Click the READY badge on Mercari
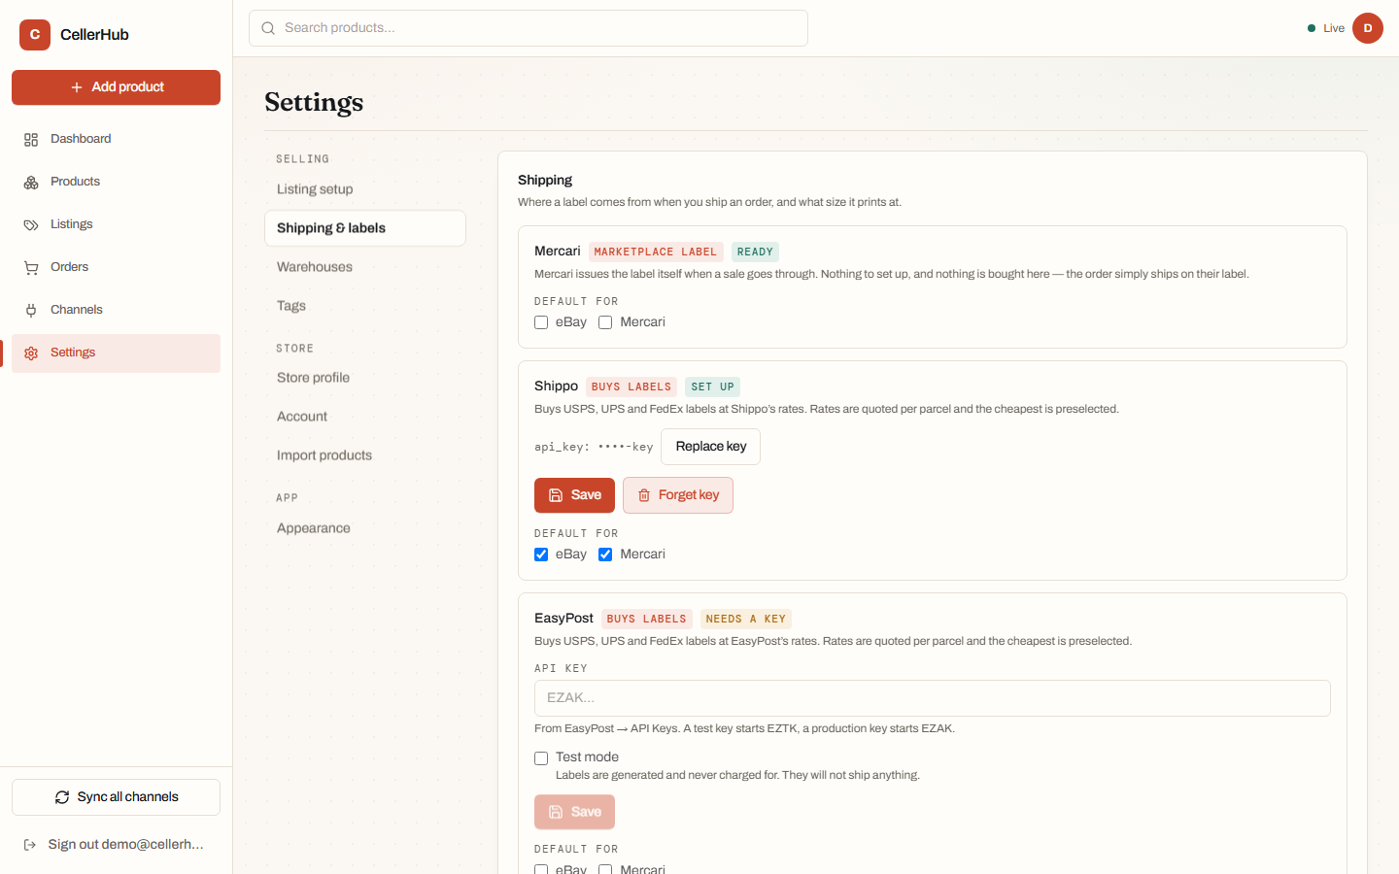This screenshot has width=1399, height=874. pyautogui.click(x=755, y=252)
